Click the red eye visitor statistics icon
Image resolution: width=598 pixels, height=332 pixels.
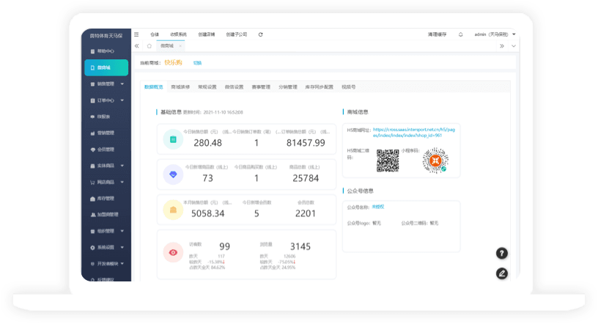pyautogui.click(x=173, y=253)
